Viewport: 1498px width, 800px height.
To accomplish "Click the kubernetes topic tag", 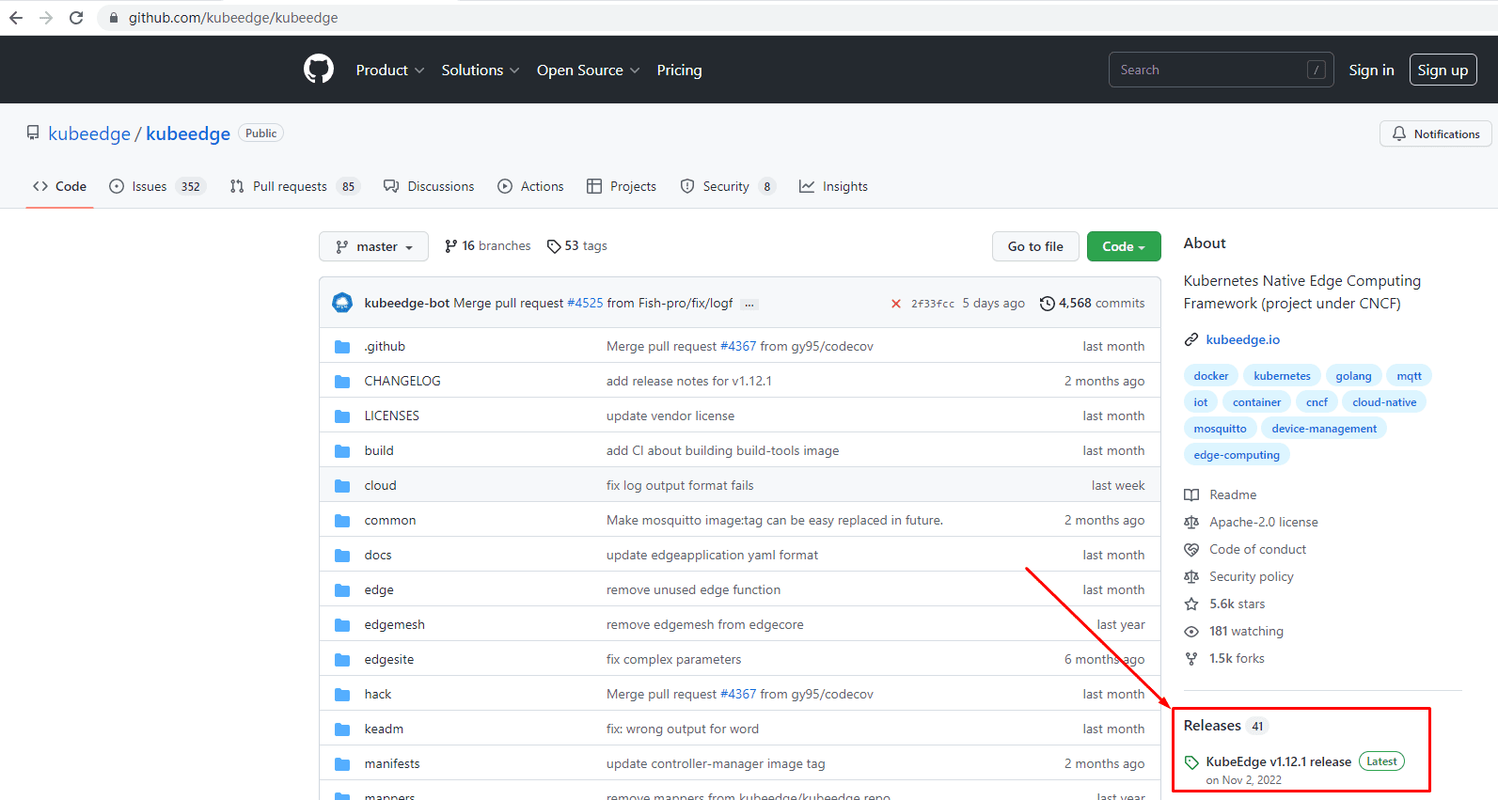I will [1282, 376].
